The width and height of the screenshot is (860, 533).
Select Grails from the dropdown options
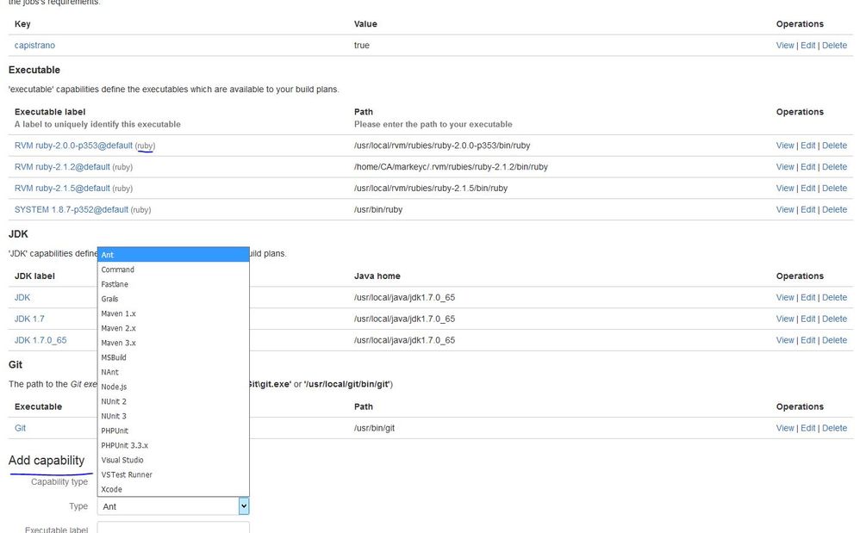(x=173, y=299)
